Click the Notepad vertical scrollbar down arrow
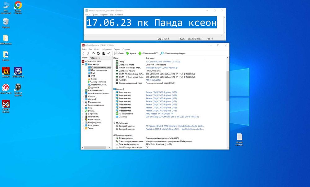This screenshot has width=310, height=187. click(224, 33)
